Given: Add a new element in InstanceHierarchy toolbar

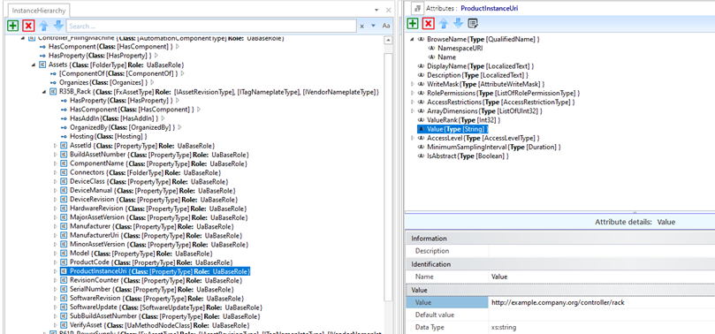Looking at the screenshot, I should coord(12,26).
